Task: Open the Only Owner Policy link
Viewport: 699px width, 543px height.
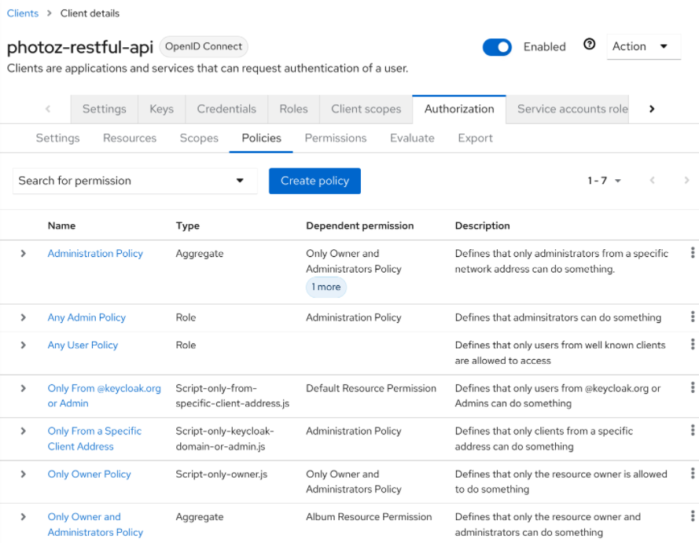Action: click(x=89, y=474)
